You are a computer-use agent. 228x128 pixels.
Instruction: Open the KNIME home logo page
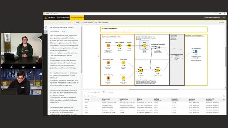[46, 17]
